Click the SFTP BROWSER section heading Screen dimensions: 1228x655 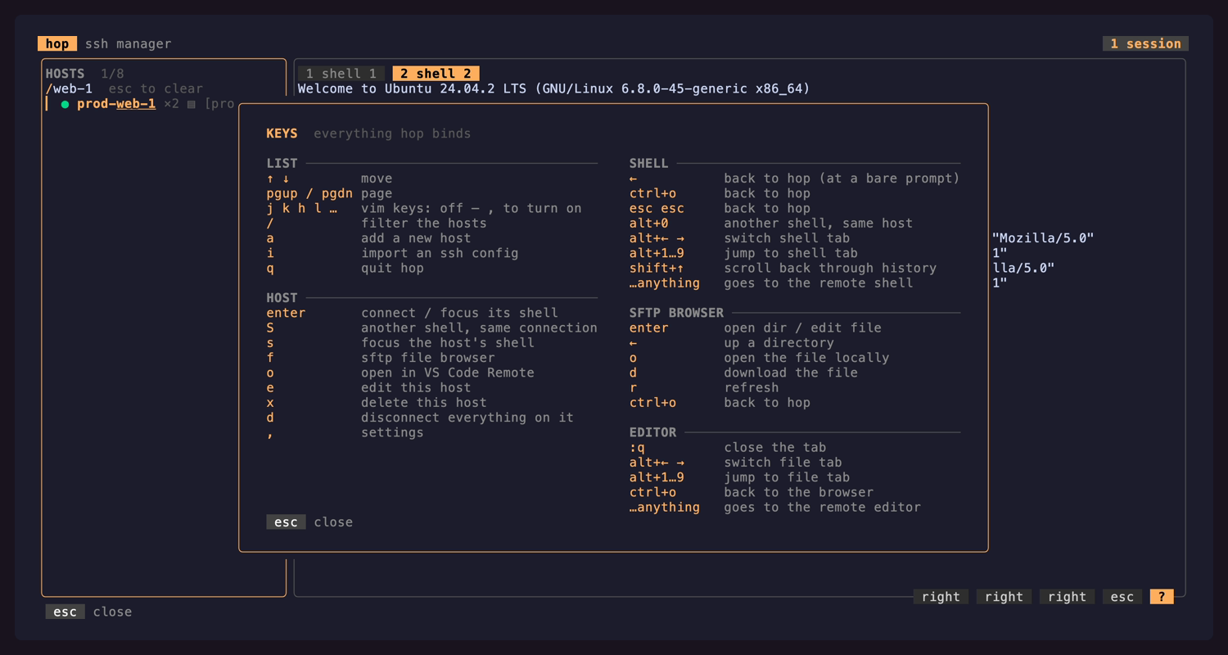point(676,313)
